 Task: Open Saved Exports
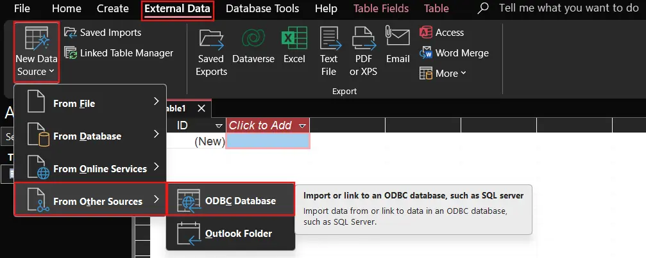(x=211, y=52)
